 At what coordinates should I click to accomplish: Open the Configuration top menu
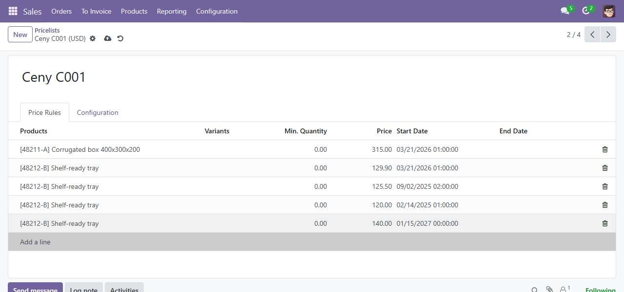pos(217,11)
